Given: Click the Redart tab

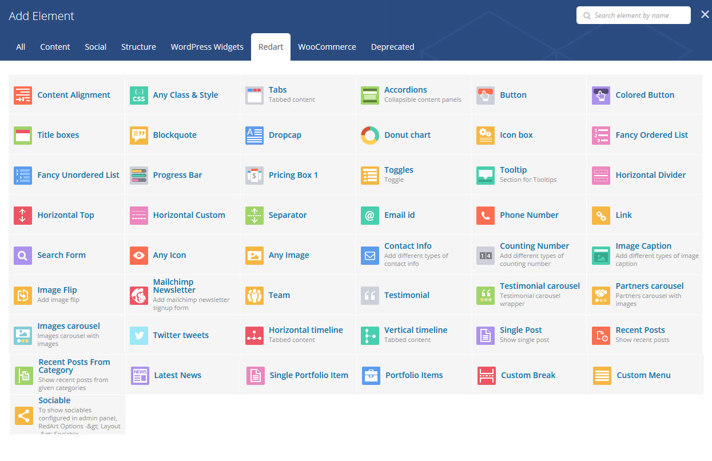Looking at the screenshot, I should pyautogui.click(x=271, y=47).
